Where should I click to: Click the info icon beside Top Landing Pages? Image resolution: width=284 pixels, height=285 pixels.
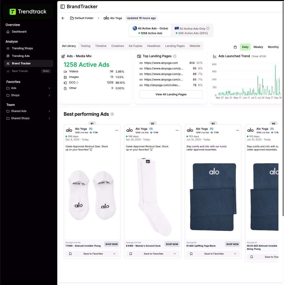(x=175, y=56)
